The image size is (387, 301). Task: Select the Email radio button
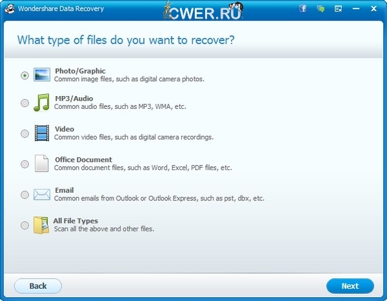(x=25, y=195)
